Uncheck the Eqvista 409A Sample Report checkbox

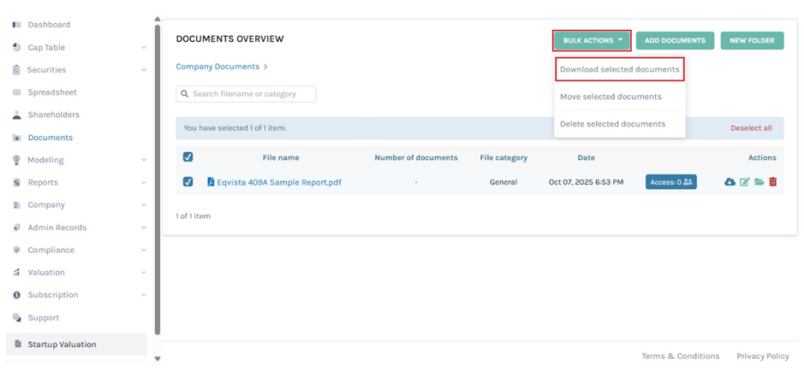pos(188,182)
